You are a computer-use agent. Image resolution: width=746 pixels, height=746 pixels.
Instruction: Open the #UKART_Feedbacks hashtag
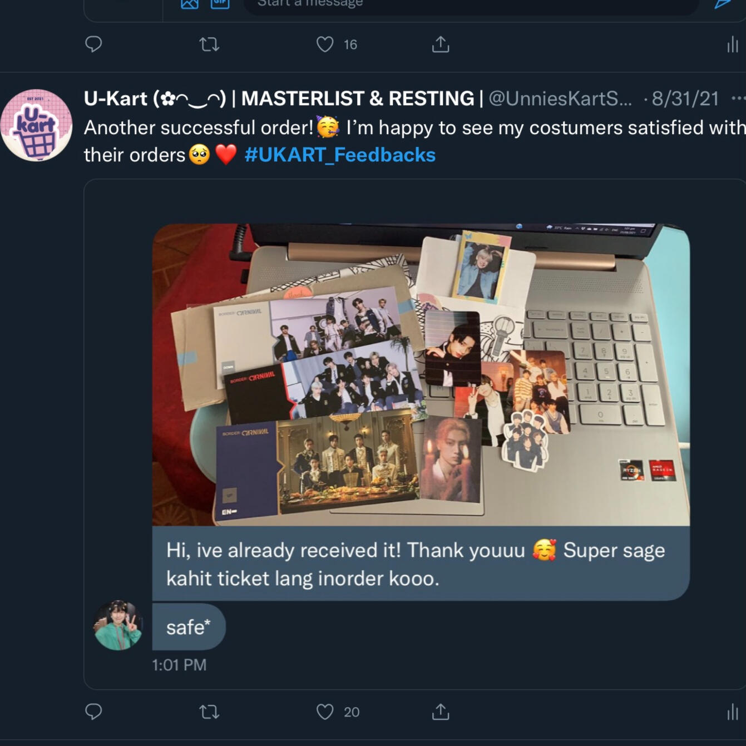click(x=340, y=155)
